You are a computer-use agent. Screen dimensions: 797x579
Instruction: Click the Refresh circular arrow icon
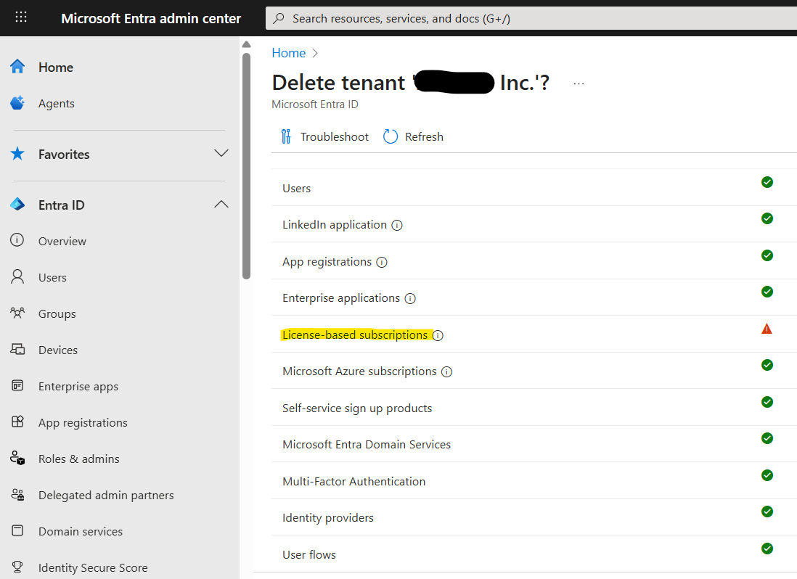[x=391, y=136]
